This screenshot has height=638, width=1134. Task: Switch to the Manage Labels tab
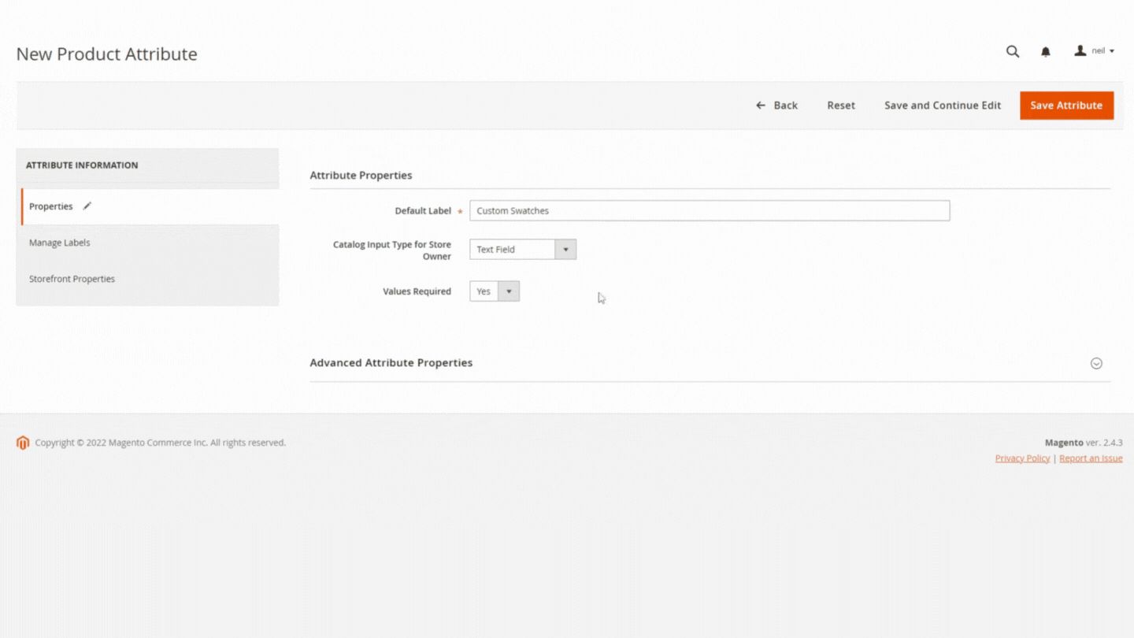pos(59,243)
